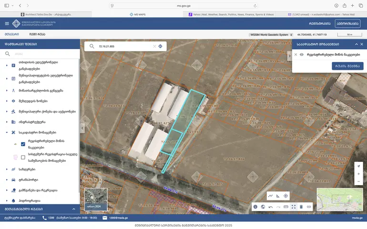Collapse cadastral data panel with chevron

(x=356, y=44)
